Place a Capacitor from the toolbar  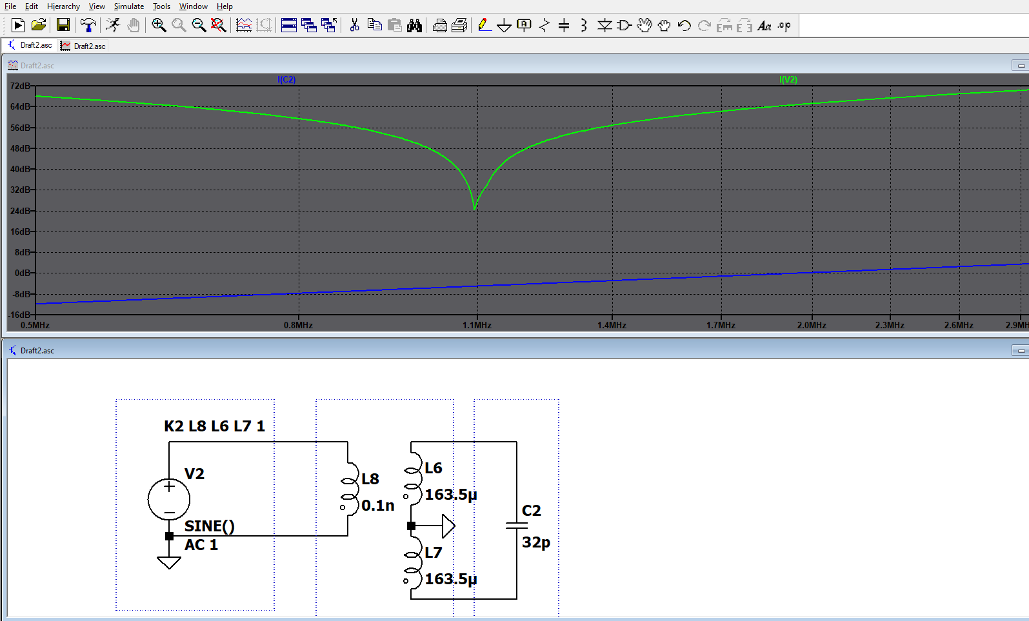click(564, 25)
